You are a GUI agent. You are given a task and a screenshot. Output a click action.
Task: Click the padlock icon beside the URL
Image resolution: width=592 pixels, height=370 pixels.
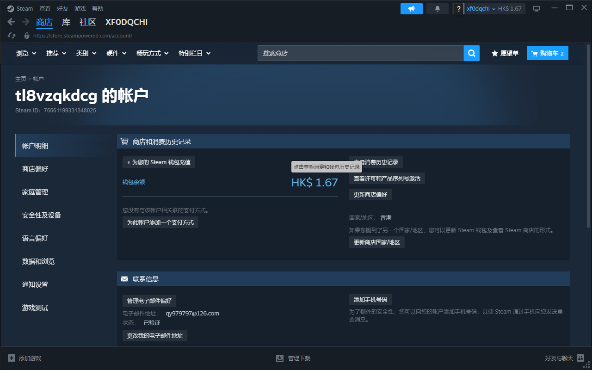27,36
